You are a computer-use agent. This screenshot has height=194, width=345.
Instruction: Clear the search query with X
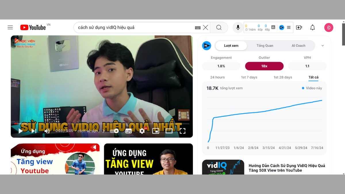[x=206, y=28]
